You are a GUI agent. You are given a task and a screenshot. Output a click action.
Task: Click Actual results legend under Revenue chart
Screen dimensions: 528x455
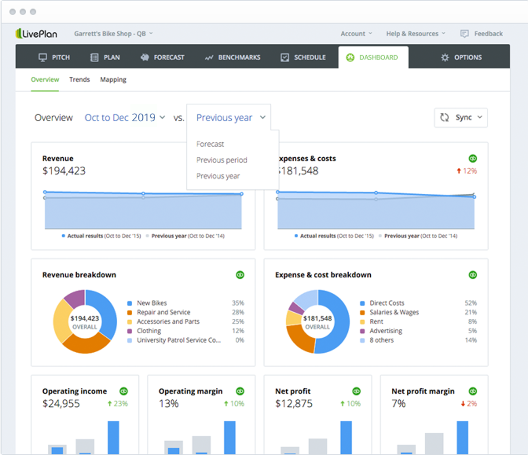(x=101, y=236)
